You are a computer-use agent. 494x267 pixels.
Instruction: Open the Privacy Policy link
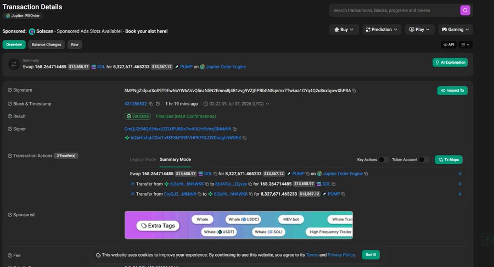click(341, 255)
